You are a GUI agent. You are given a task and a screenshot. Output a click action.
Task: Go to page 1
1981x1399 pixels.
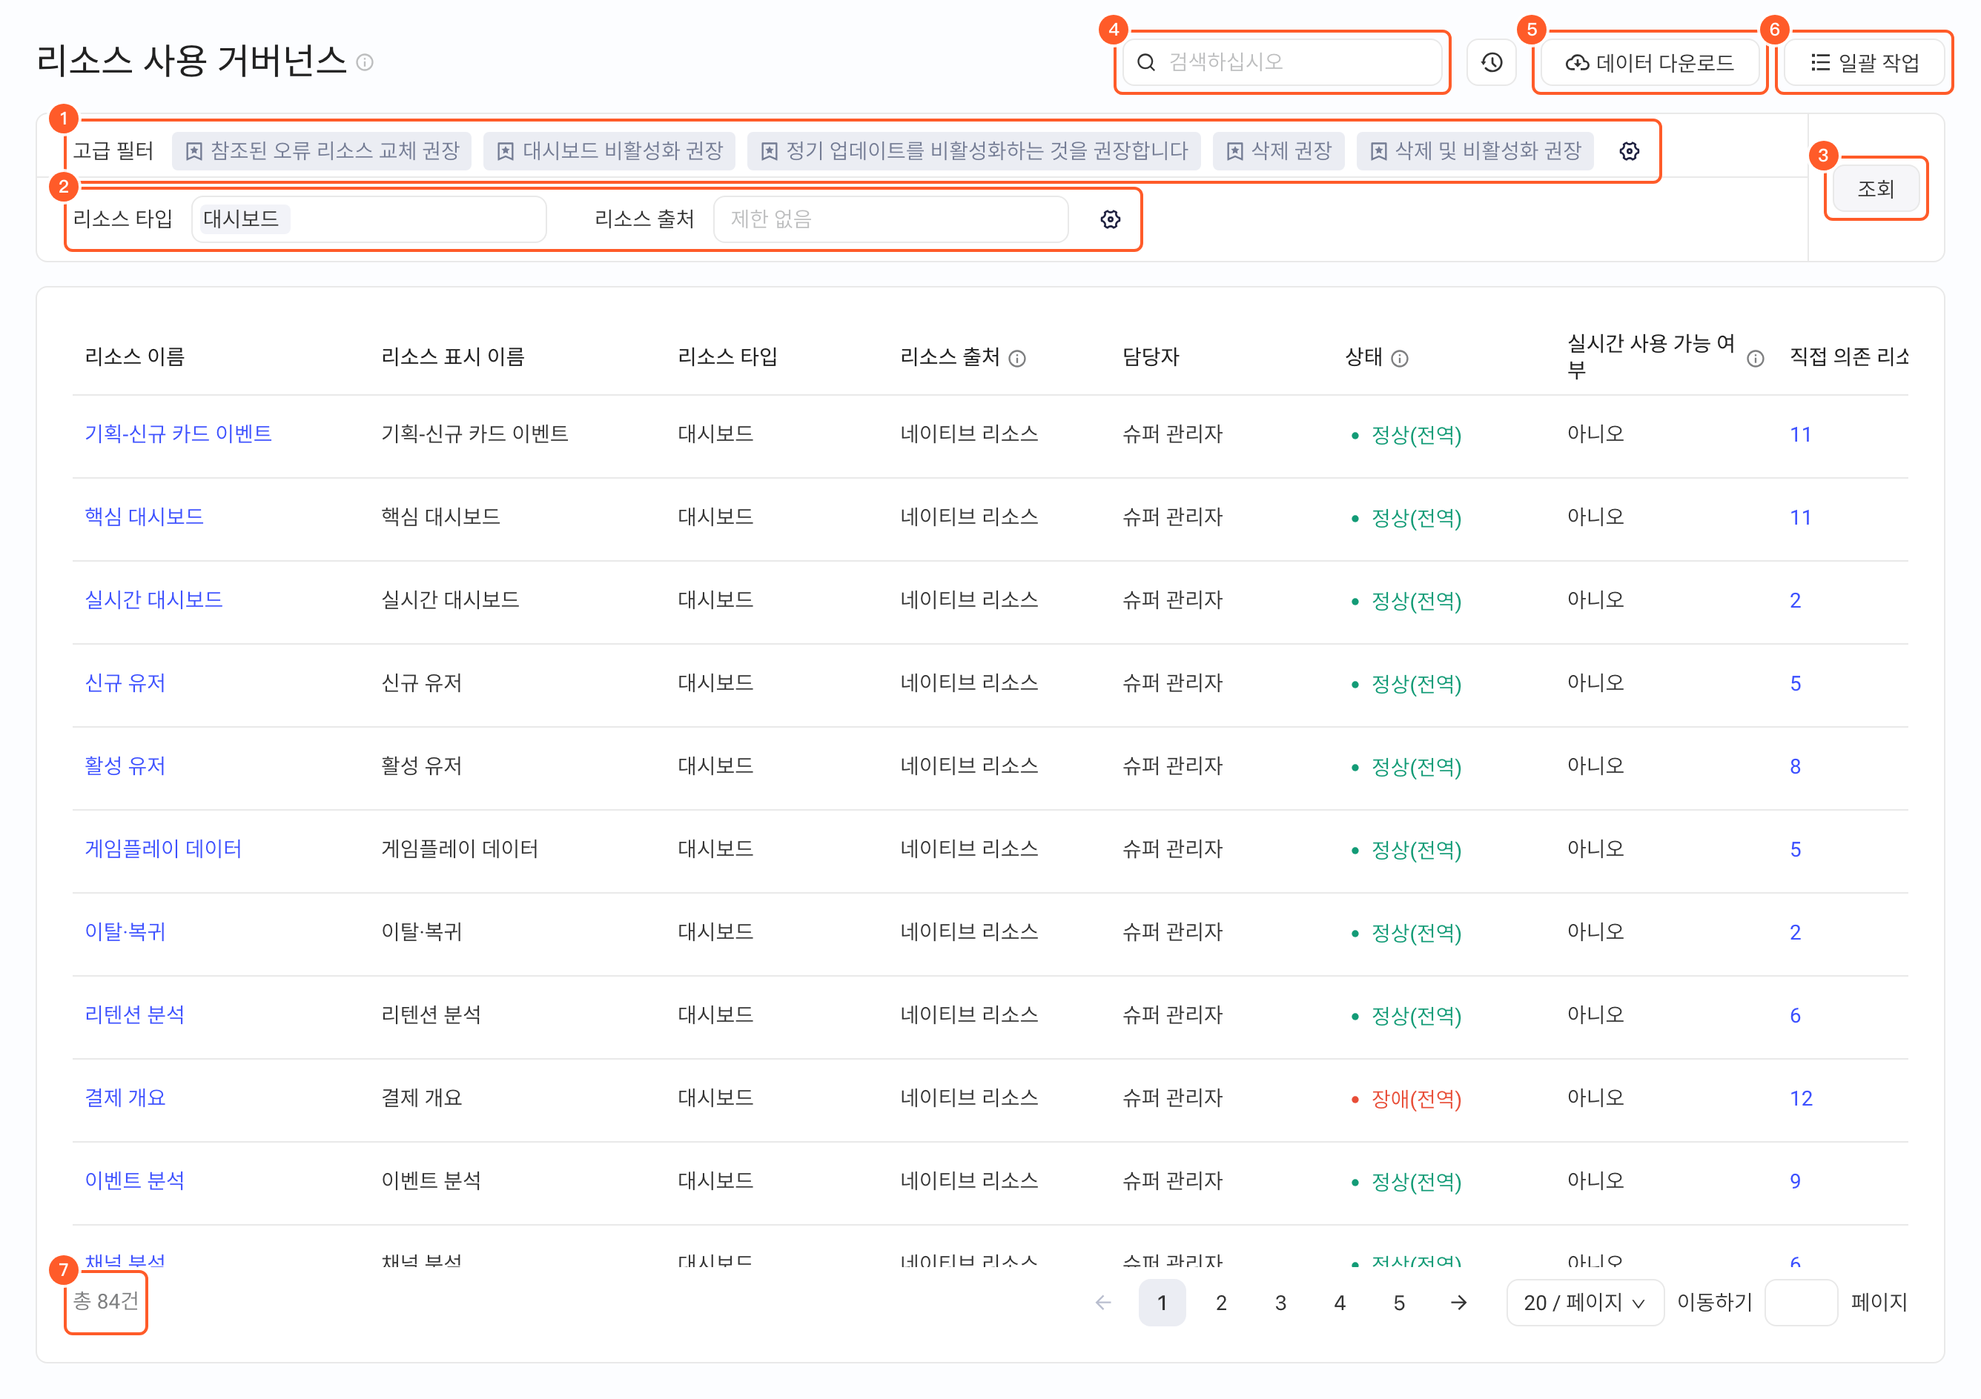click(1163, 1303)
